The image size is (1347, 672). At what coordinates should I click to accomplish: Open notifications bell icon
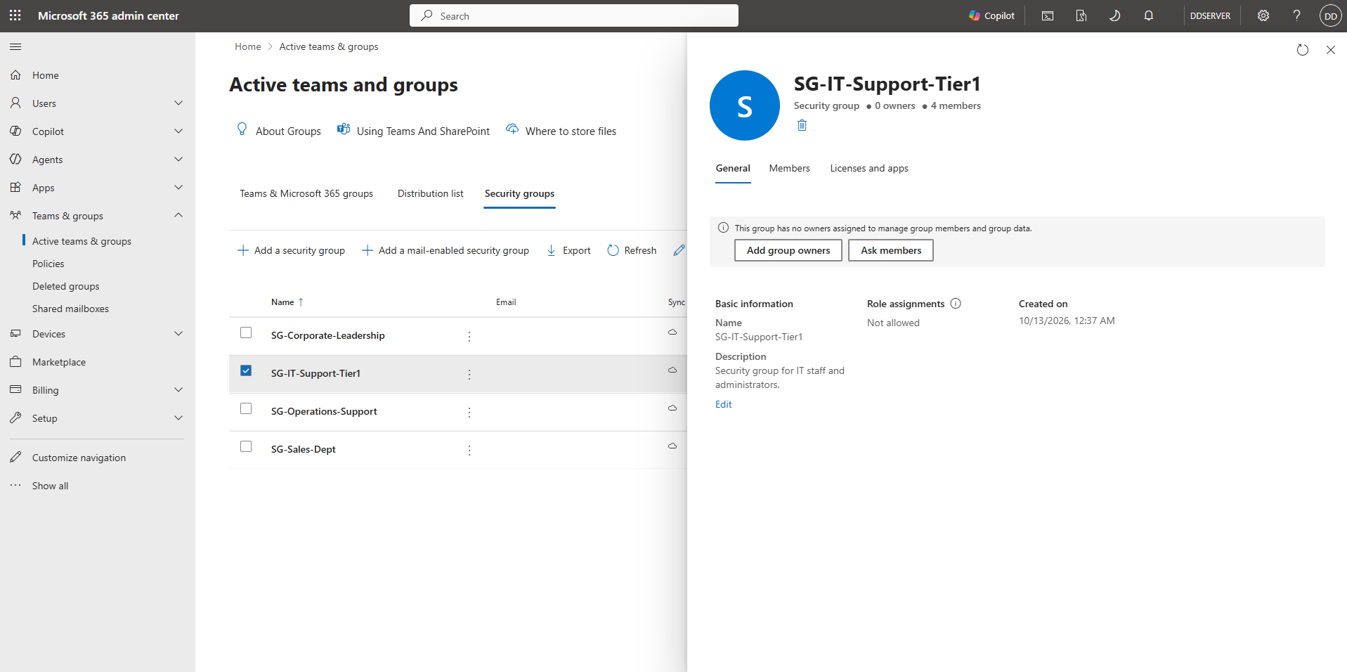click(1149, 15)
